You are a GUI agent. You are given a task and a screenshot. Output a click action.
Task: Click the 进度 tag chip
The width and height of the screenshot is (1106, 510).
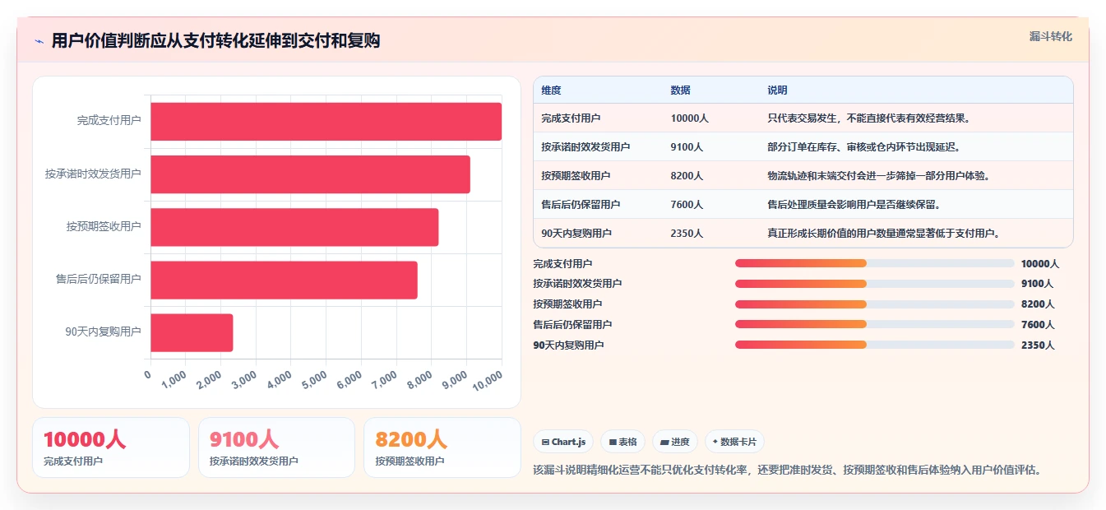675,442
